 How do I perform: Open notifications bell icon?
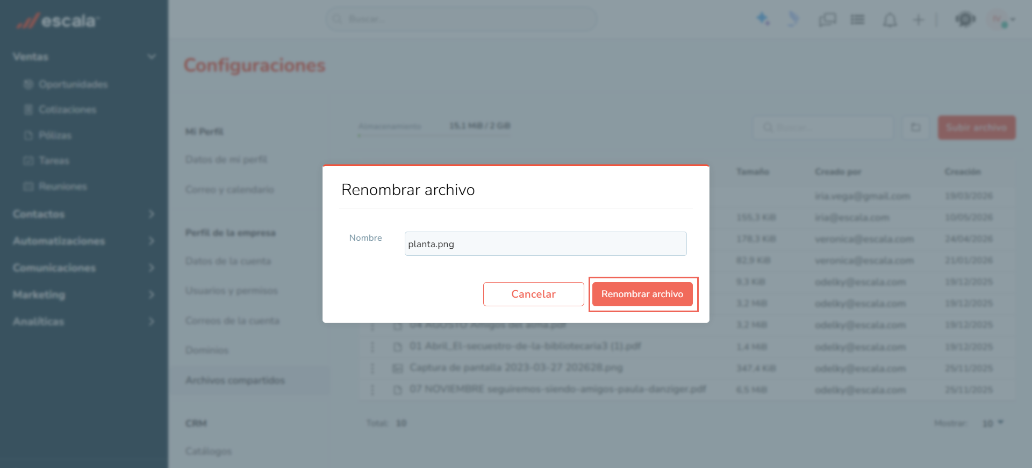pyautogui.click(x=890, y=20)
